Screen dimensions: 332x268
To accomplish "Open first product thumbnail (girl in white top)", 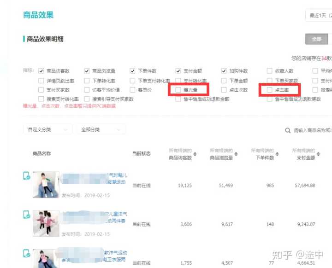I will click(46, 185).
